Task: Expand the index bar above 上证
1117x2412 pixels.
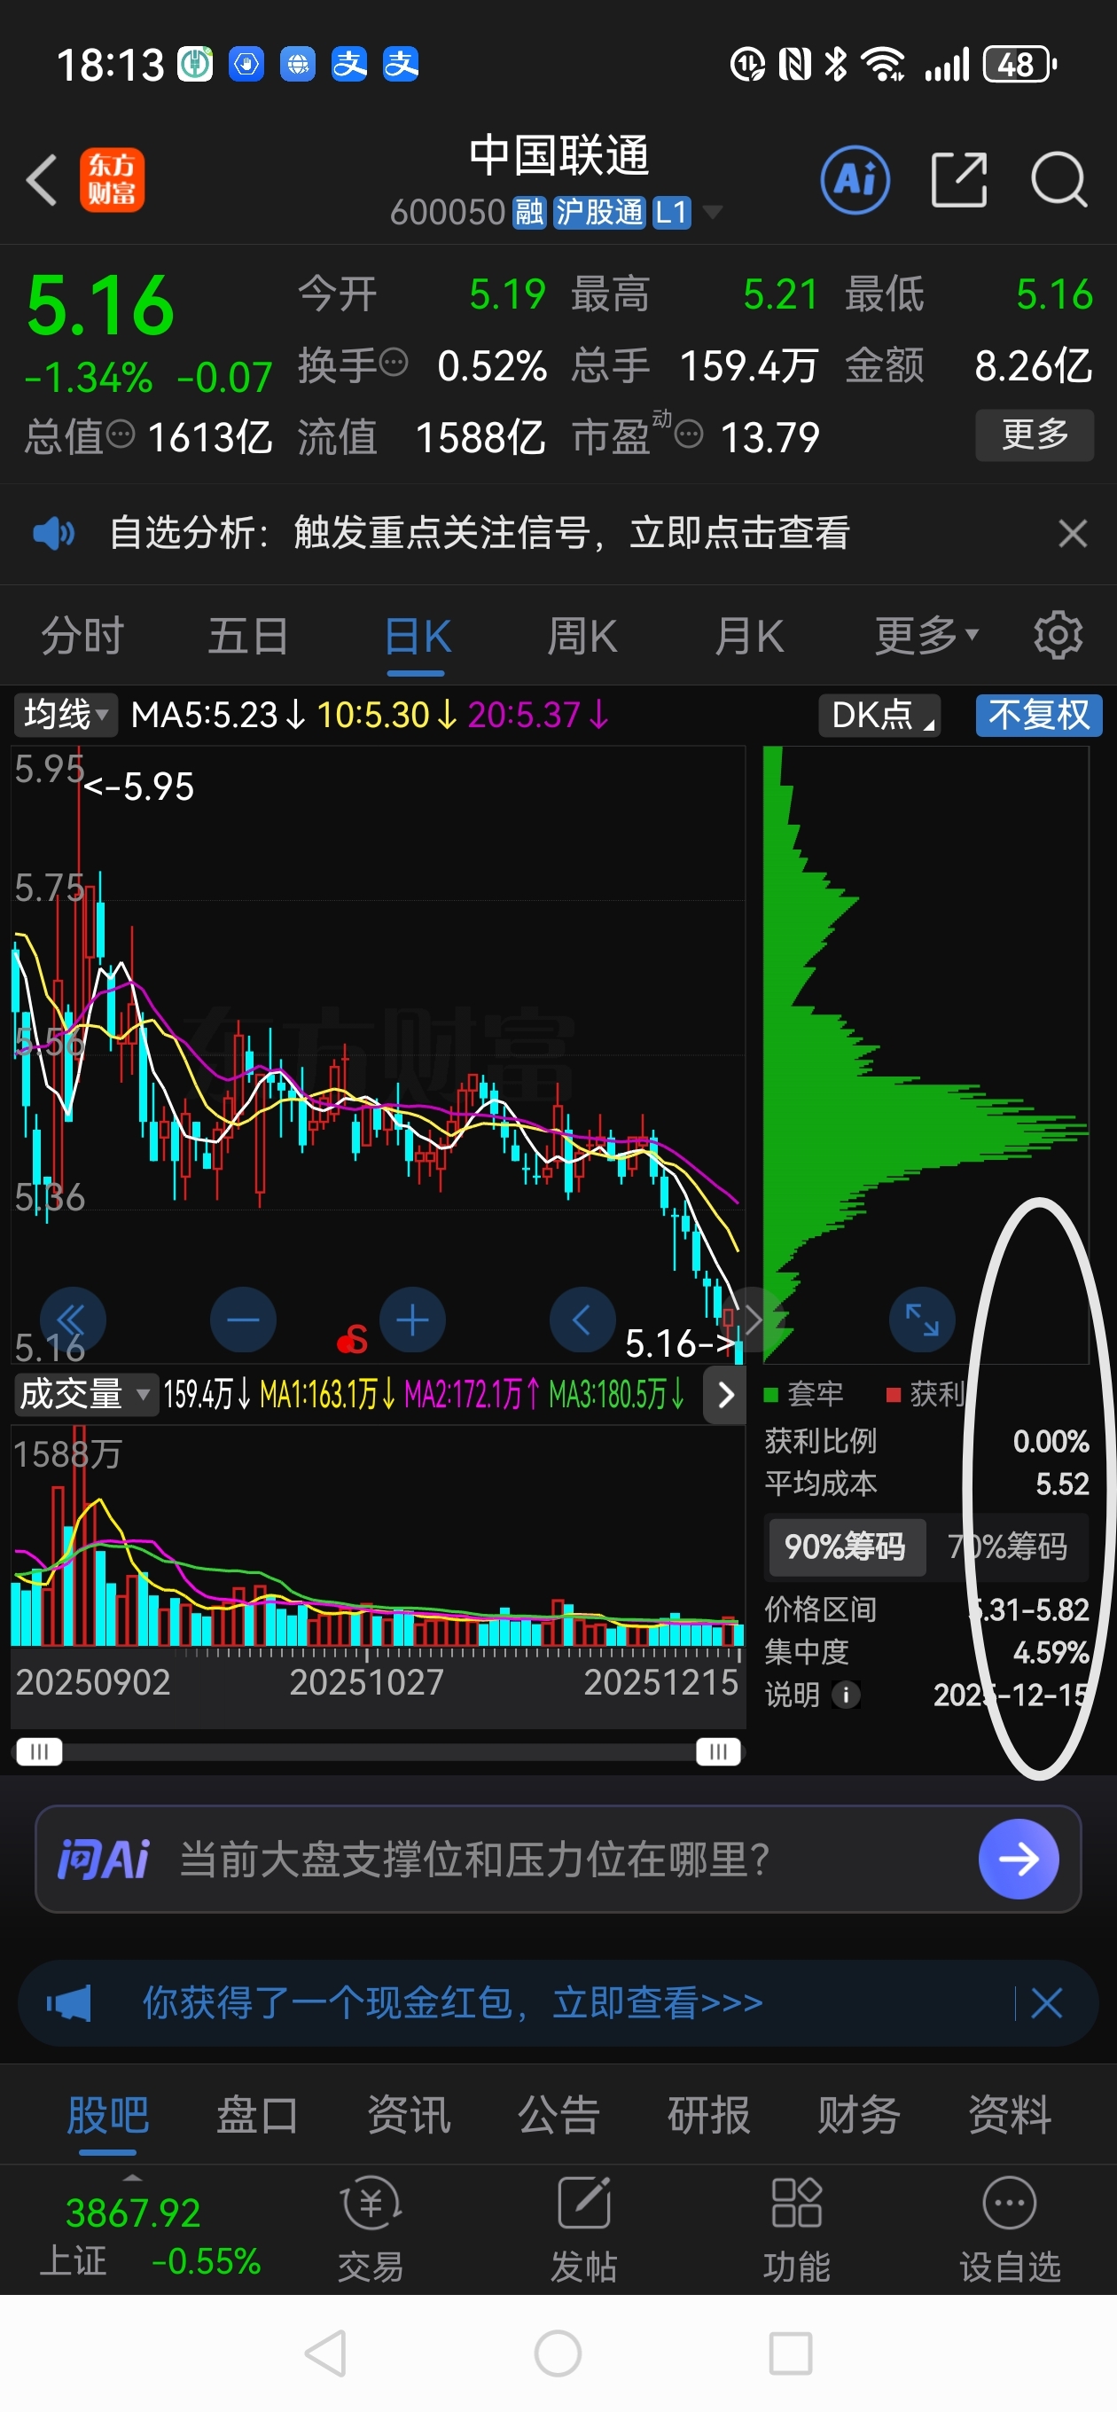Action: pyautogui.click(x=132, y=2178)
